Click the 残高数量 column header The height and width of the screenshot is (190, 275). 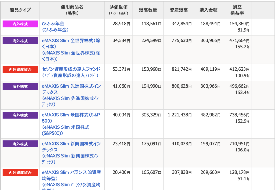(148, 10)
